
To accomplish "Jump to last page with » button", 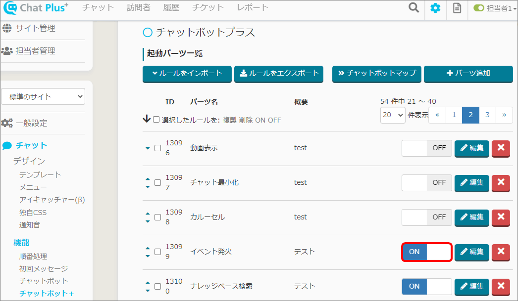I will point(504,115).
